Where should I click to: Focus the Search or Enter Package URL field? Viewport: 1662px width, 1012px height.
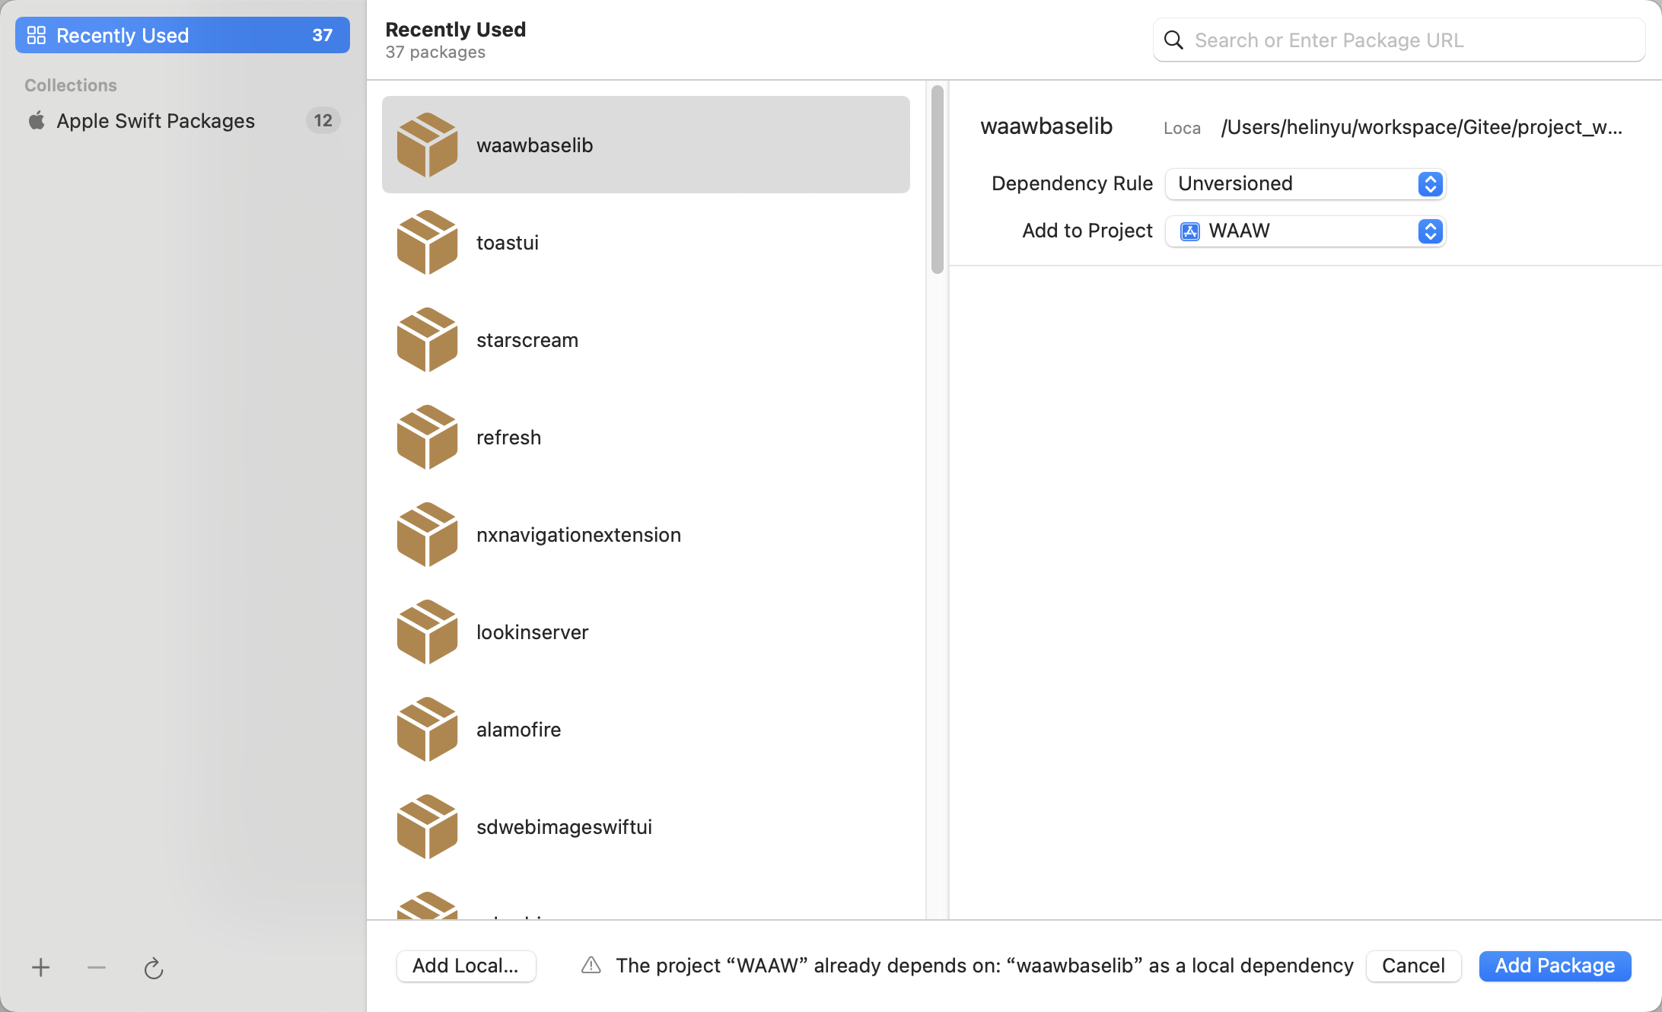[1408, 40]
